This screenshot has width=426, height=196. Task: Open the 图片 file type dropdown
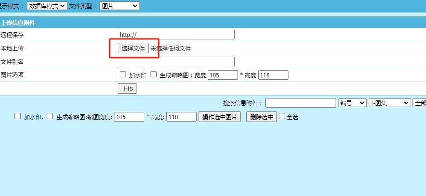point(120,6)
